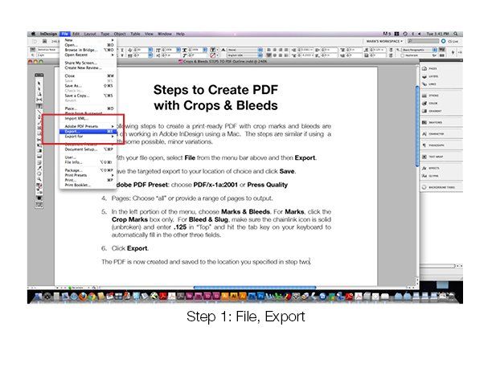Choose Create New Review... menu item
The image size is (492, 376).
tap(88, 67)
